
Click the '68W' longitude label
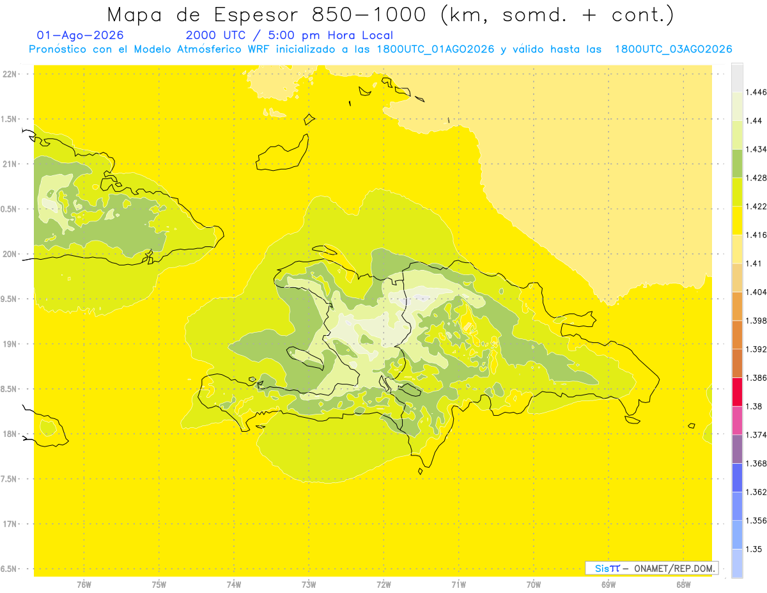683,585
